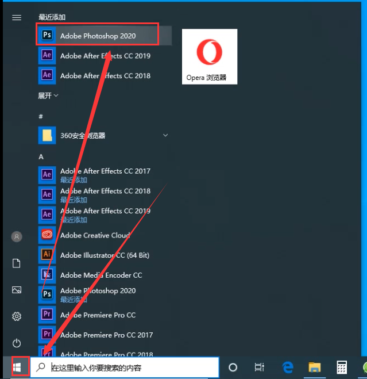
Task: Launch Microsoft Edge from taskbar
Action: click(x=288, y=367)
